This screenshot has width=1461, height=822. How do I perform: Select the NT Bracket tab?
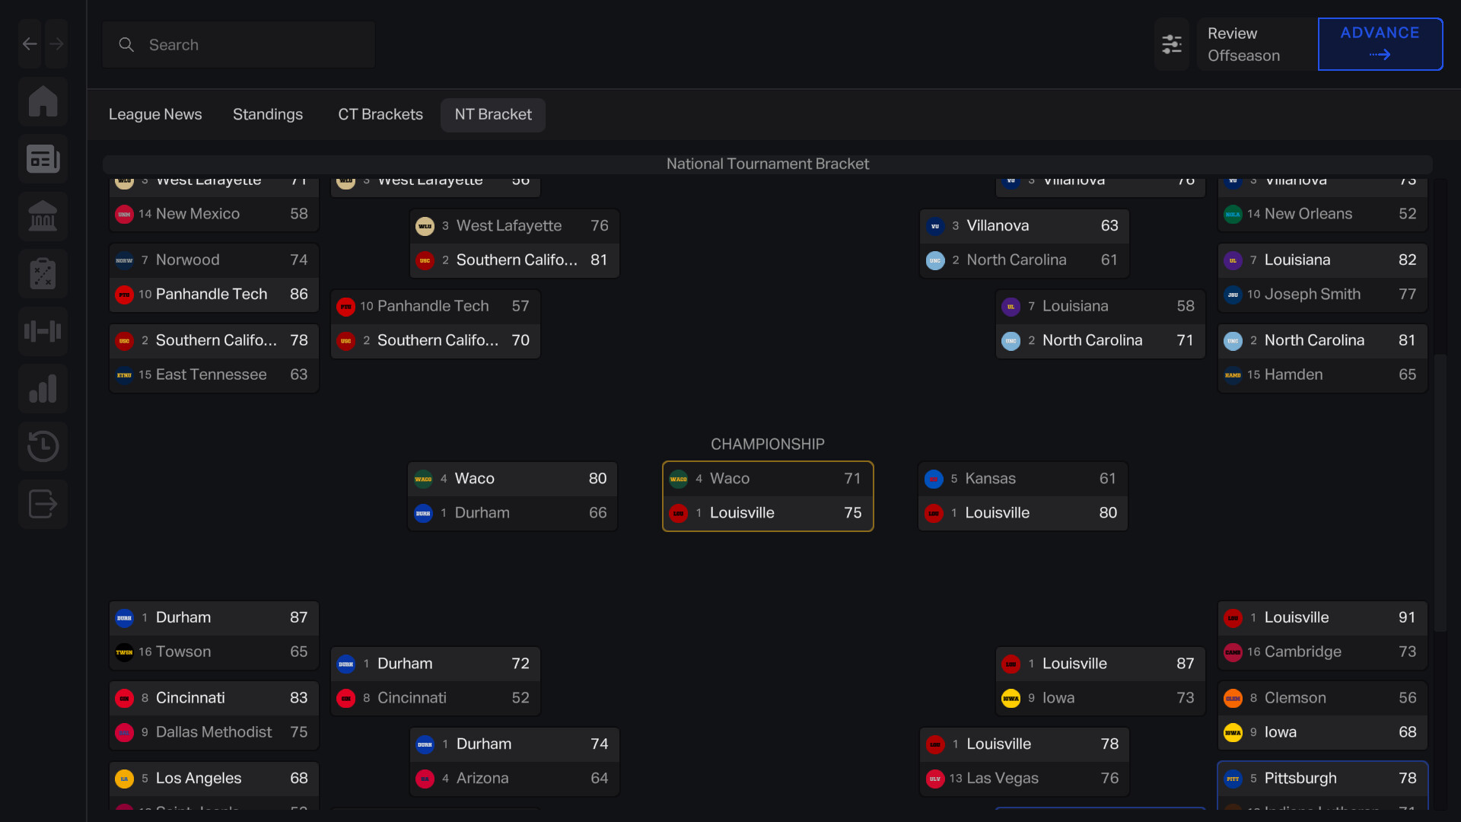[493, 114]
